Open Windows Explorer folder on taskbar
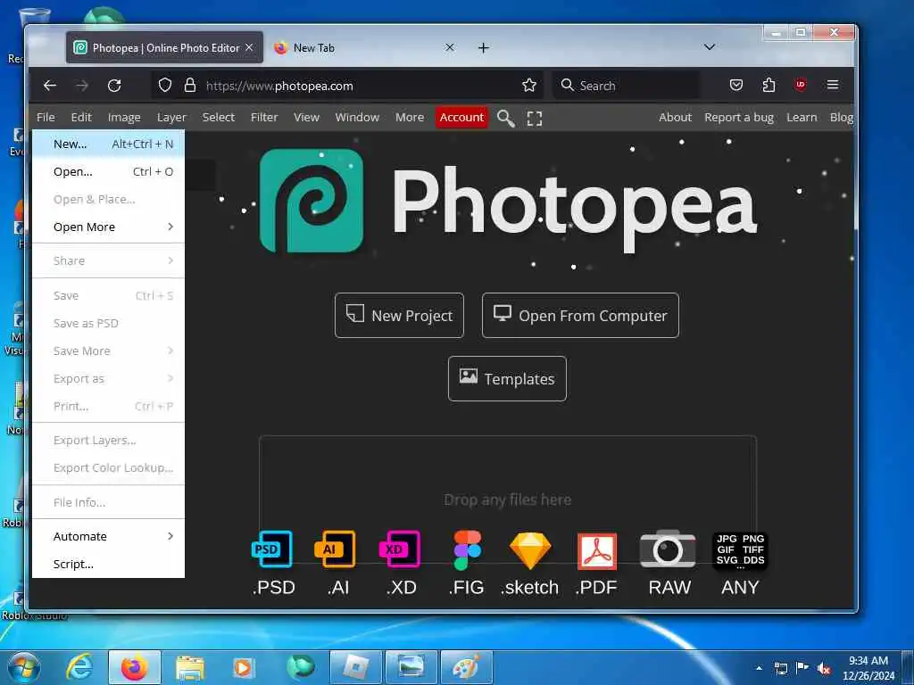The width and height of the screenshot is (914, 685). tap(189, 667)
